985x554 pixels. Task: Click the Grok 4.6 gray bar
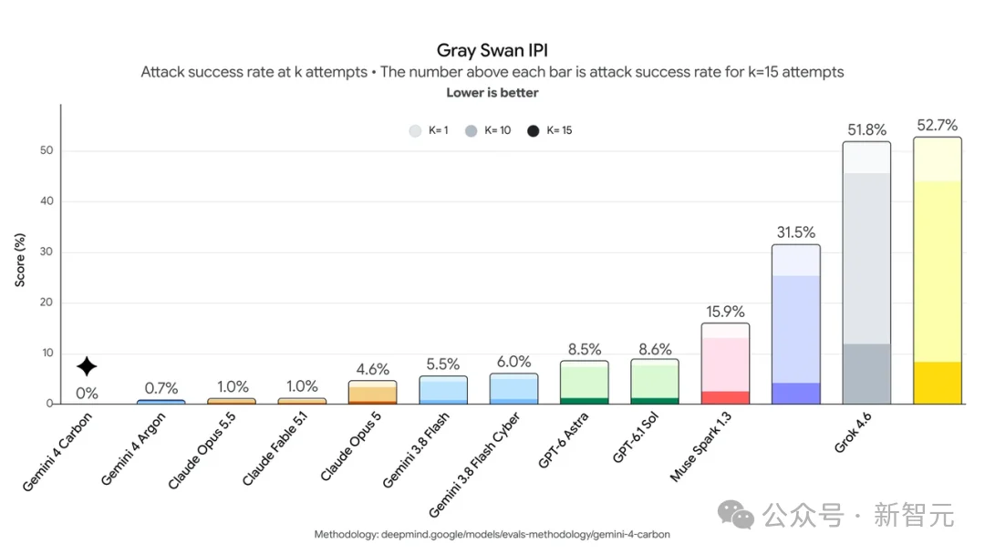(867, 273)
